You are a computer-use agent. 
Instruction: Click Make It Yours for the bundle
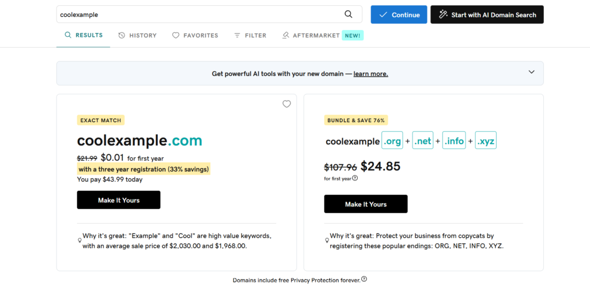366,204
